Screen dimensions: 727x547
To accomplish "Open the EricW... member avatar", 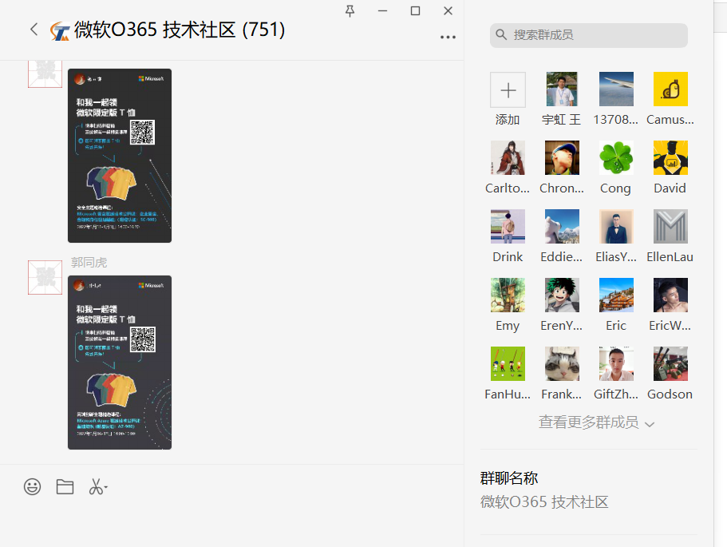I will 670,295.
